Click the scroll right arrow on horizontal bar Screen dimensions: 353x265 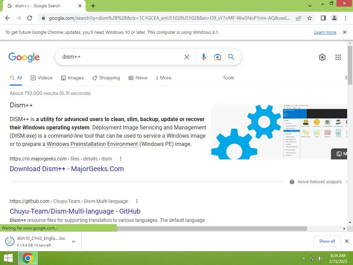pos(344,229)
